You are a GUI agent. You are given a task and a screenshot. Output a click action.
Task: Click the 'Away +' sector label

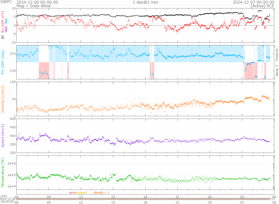coord(277,70)
